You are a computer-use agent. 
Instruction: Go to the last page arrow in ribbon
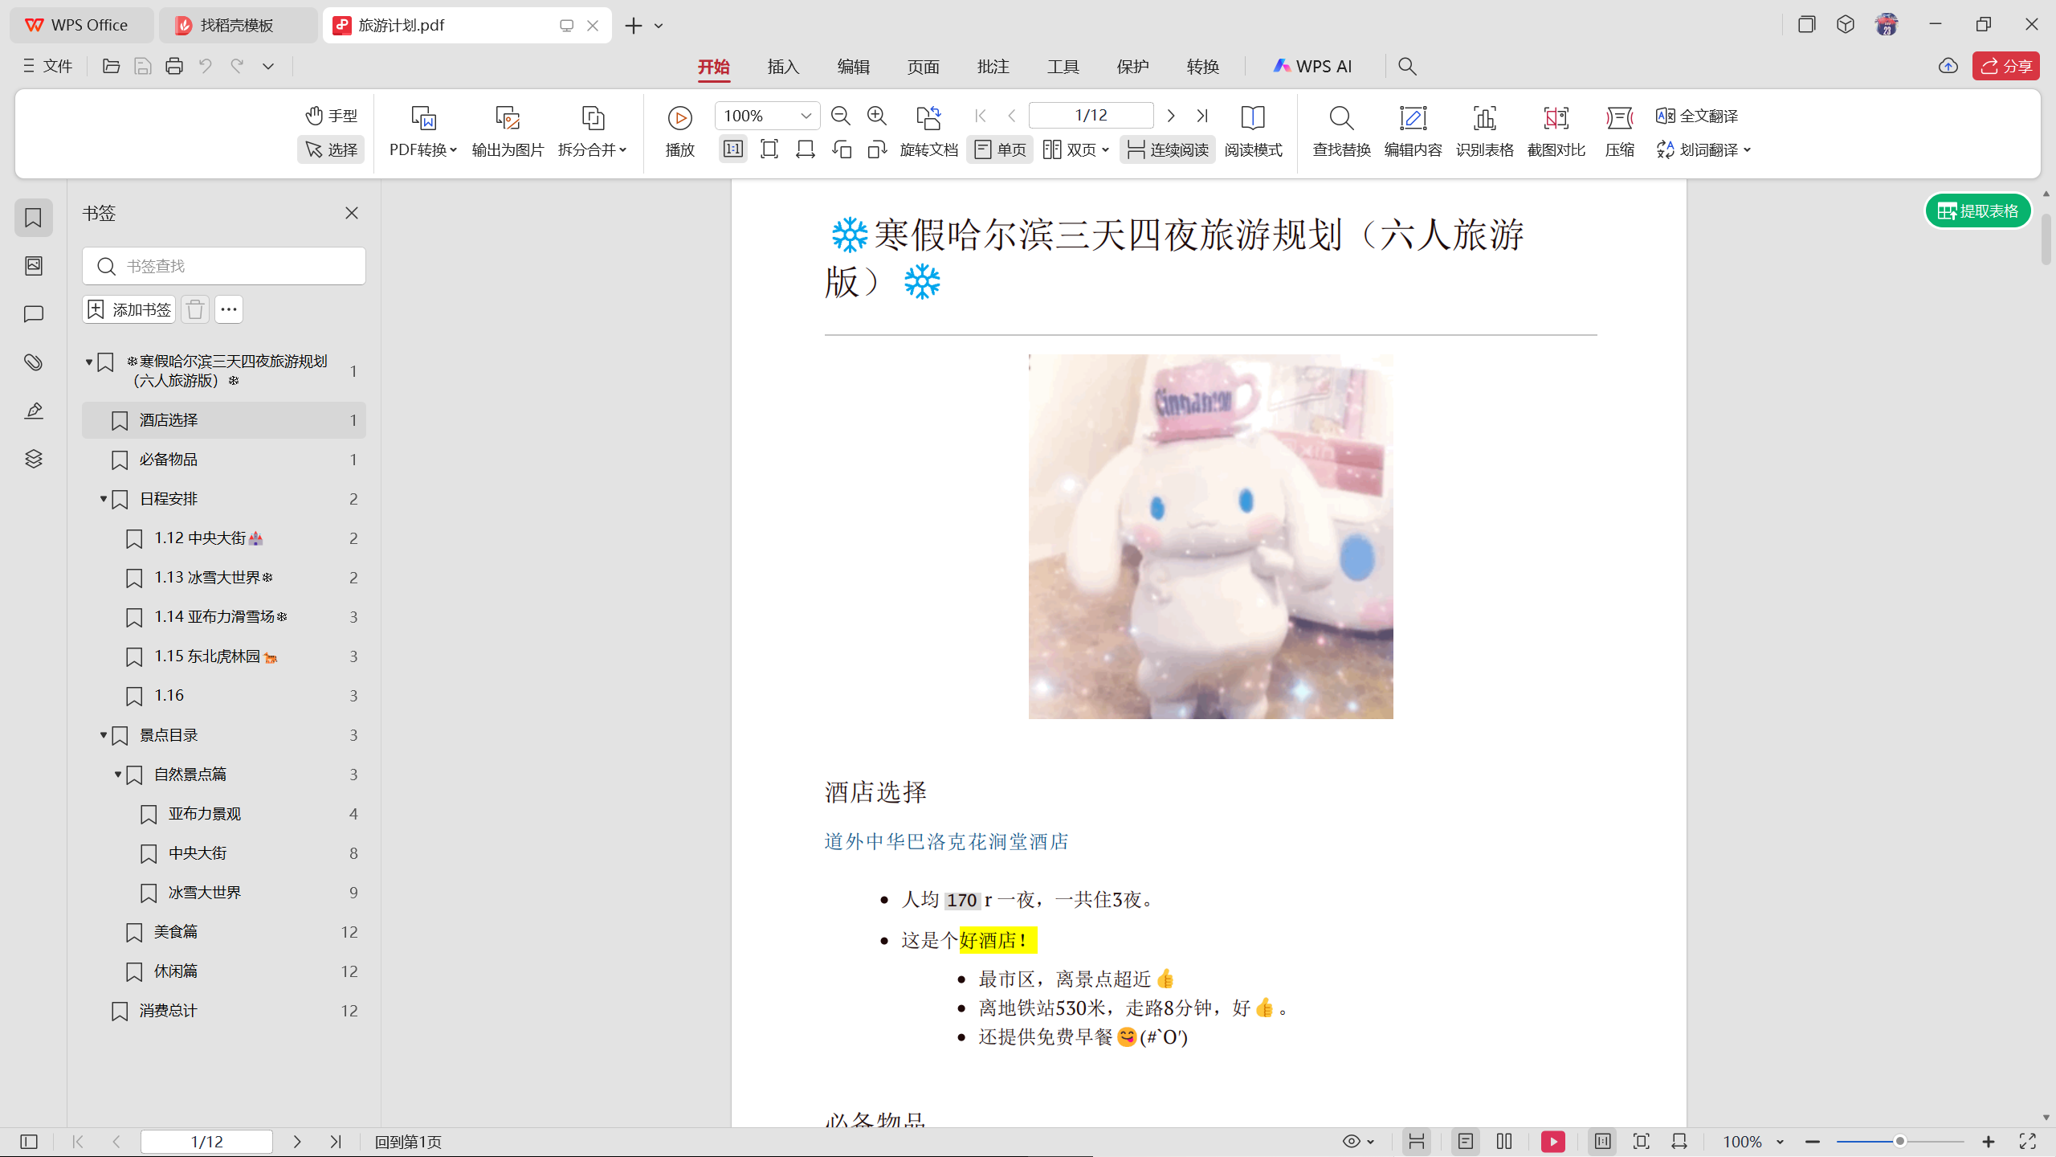click(1202, 116)
